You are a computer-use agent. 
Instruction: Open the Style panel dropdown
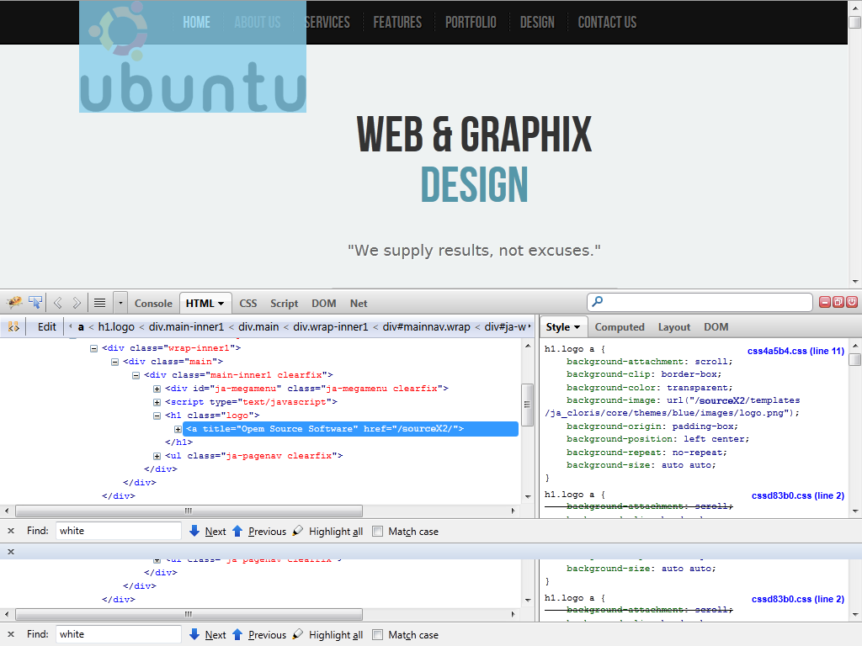coord(563,327)
